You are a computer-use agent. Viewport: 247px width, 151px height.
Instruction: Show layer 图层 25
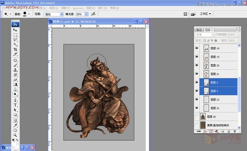pyautogui.click(x=197, y=116)
